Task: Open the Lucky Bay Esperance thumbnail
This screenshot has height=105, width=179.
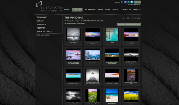Action: 73,75
